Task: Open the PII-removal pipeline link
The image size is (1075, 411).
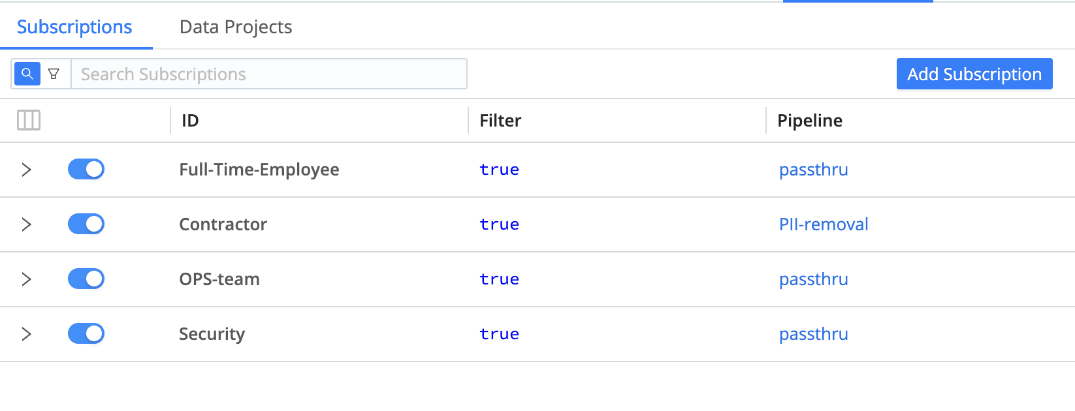Action: point(824,224)
